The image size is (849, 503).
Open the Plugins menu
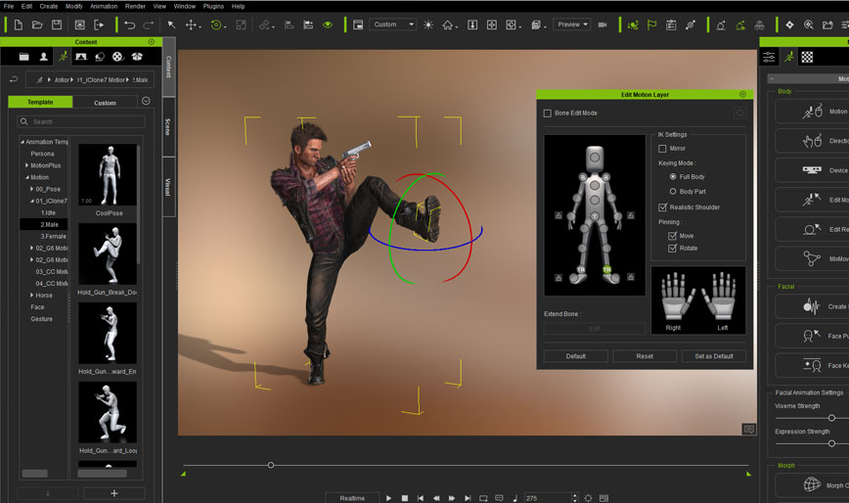pos(213,6)
